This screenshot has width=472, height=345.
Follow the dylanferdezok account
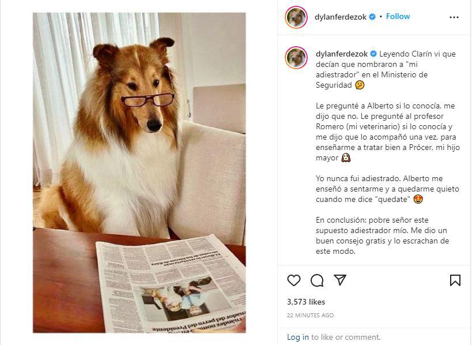[398, 17]
